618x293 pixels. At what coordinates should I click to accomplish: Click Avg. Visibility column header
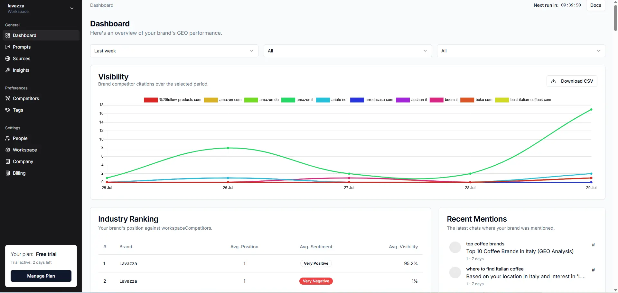(403, 247)
